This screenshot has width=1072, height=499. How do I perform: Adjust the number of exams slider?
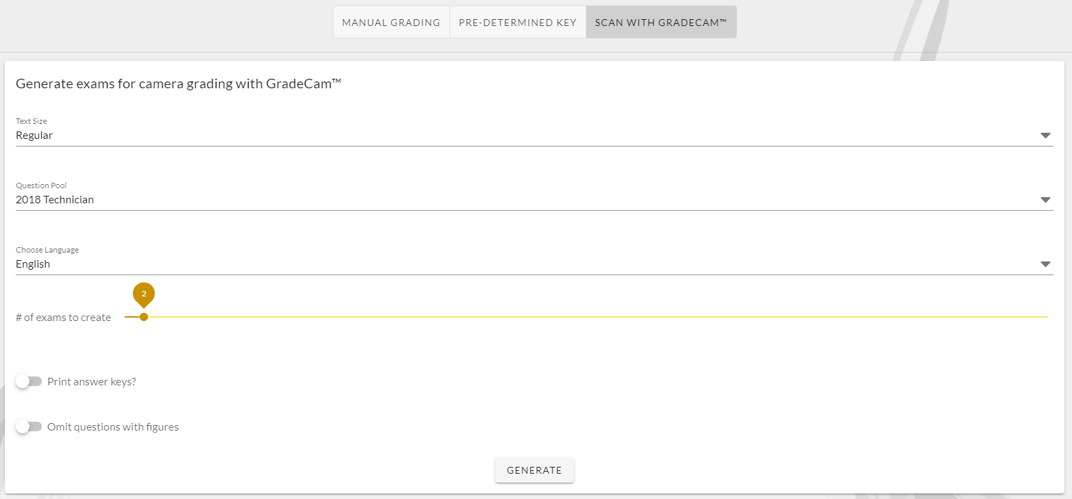tap(144, 317)
